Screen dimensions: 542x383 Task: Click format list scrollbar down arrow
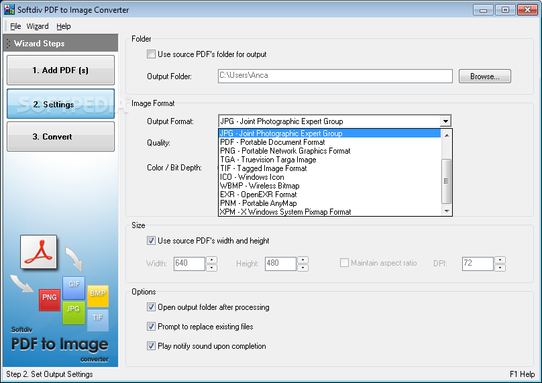[447, 211]
